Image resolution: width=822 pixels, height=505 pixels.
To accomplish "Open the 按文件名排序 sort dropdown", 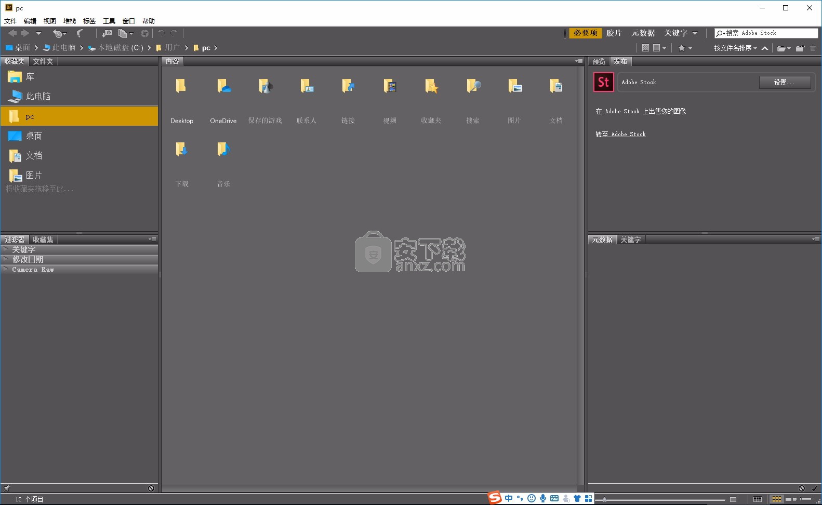I will point(735,48).
